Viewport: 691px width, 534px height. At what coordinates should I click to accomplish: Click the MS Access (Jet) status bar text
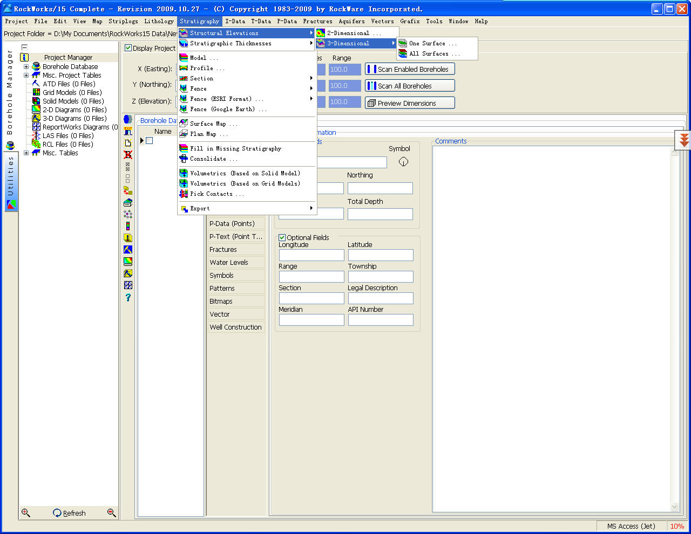tap(631, 526)
